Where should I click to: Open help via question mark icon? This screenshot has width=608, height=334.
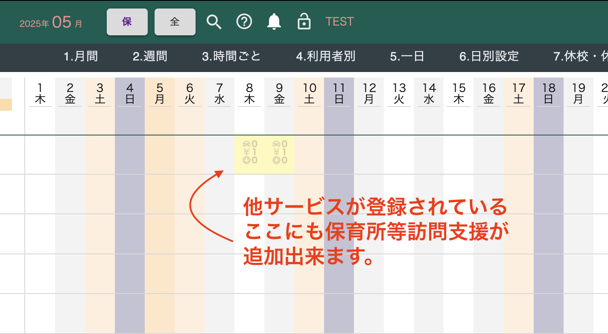244,22
